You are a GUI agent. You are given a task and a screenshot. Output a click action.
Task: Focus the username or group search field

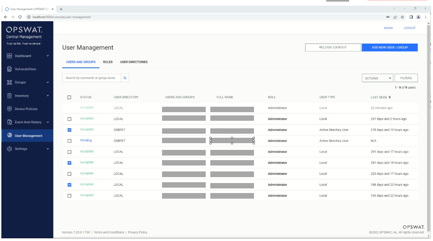coord(92,78)
